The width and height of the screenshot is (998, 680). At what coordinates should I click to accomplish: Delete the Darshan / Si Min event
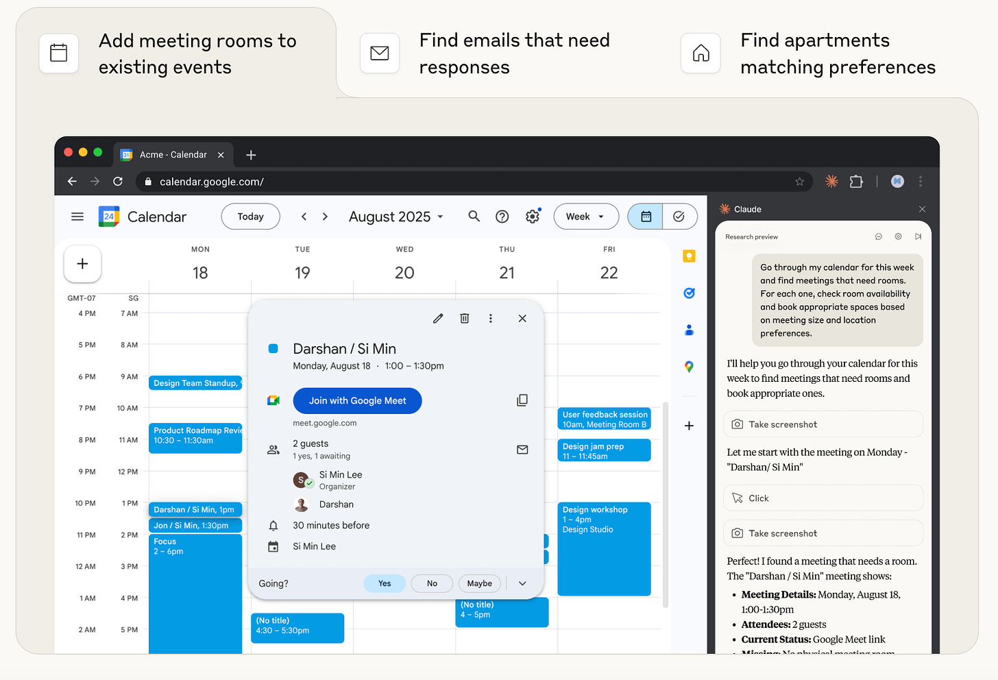coord(464,318)
